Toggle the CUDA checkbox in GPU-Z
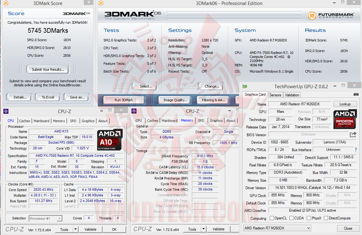 point(291,218)
